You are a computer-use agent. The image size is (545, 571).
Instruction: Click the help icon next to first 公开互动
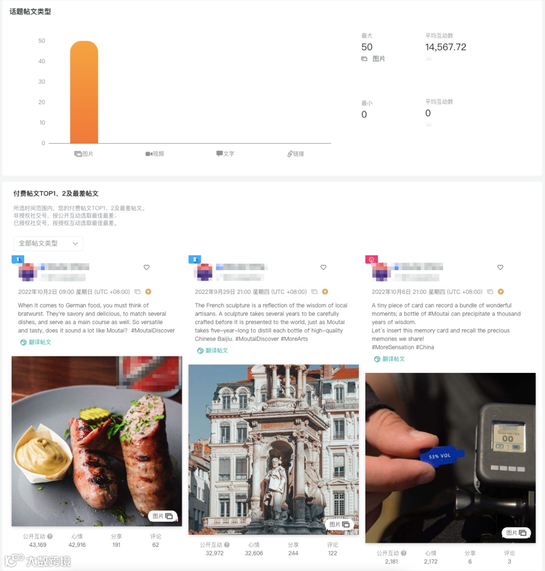50,536
